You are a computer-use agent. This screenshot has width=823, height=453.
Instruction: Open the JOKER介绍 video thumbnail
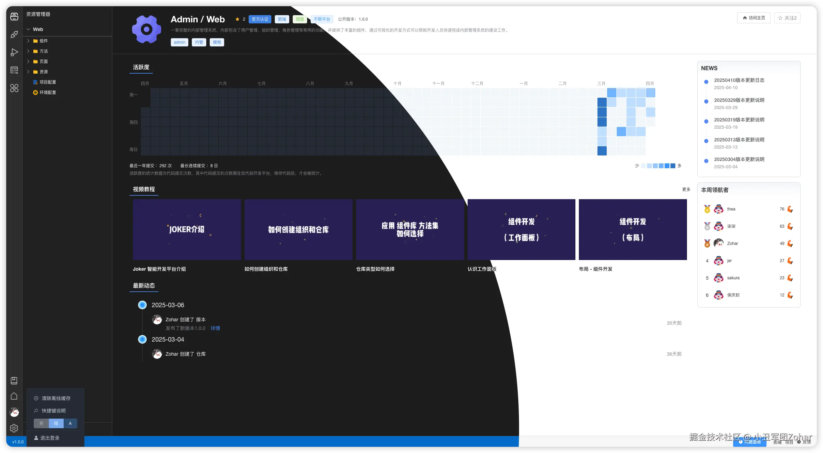[187, 229]
